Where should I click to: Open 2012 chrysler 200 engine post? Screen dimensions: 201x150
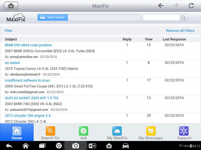[28, 116]
